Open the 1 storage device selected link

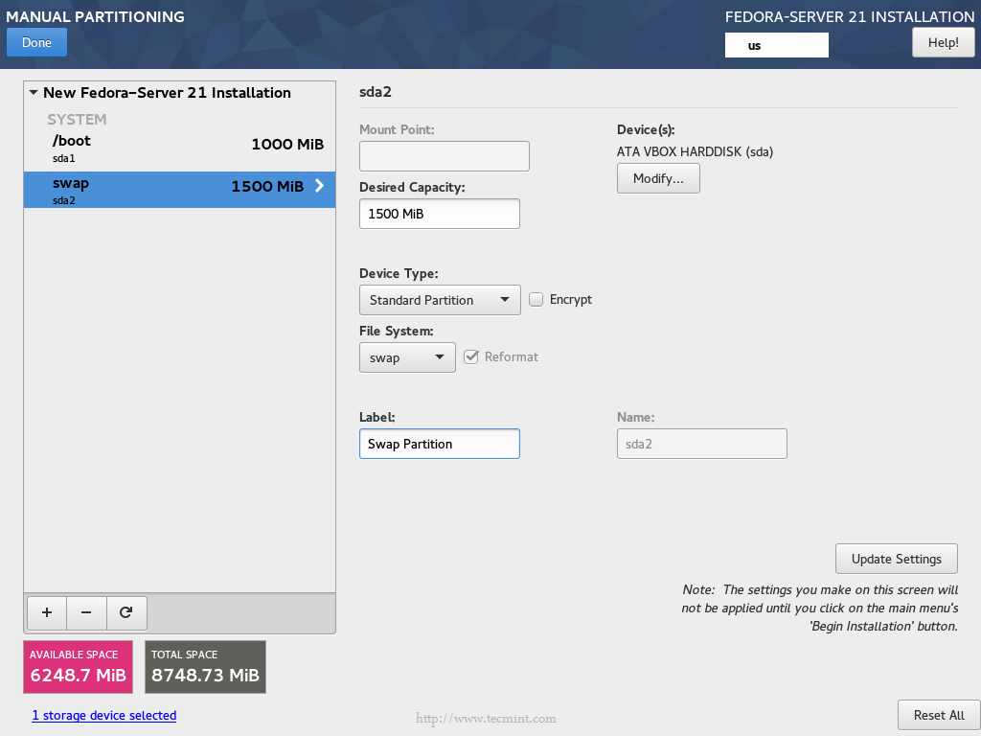coord(104,715)
